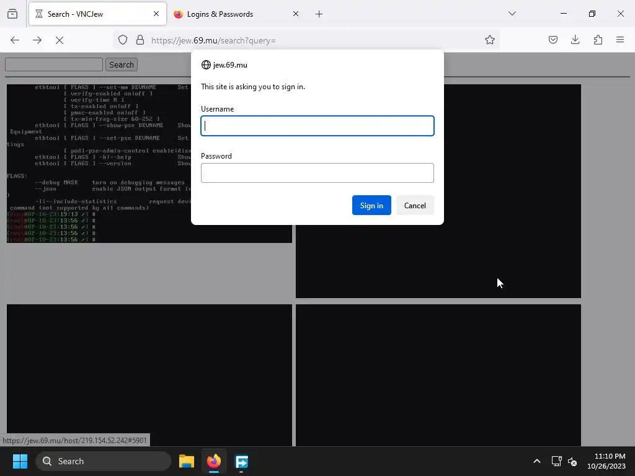The height and width of the screenshot is (476, 635).
Task: Close the Search - VNCJew tab
Action: 156,14
